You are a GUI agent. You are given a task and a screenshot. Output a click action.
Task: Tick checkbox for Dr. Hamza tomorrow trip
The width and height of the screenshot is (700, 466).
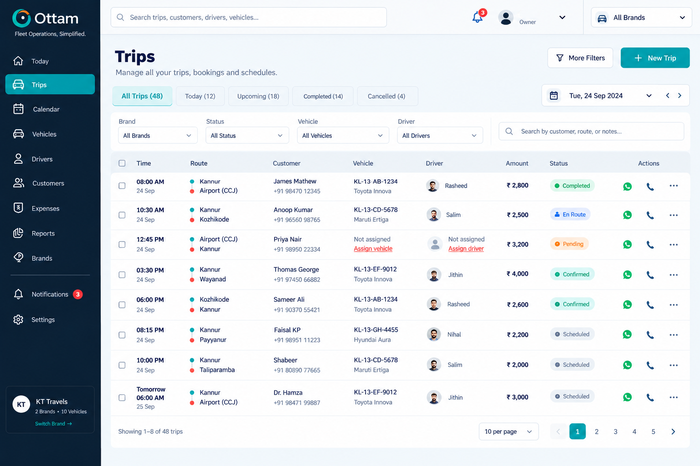tap(122, 398)
